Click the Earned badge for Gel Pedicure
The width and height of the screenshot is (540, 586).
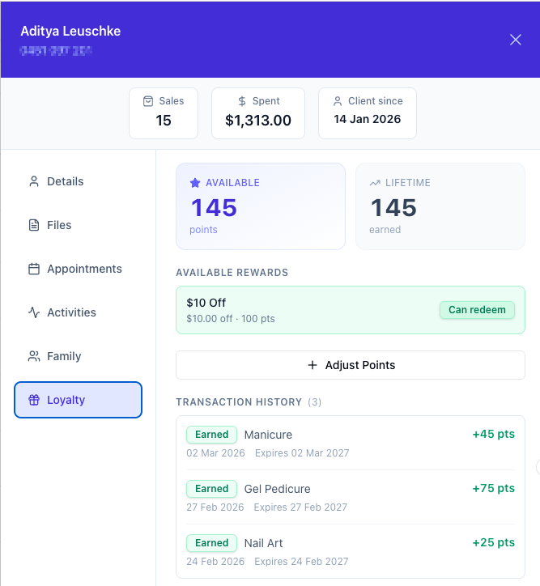pos(211,488)
